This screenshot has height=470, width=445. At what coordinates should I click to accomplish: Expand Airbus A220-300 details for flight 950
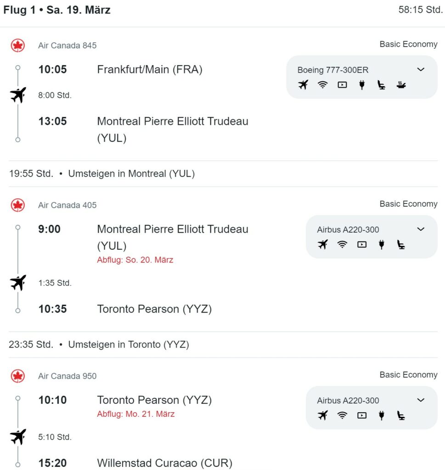[x=421, y=400]
